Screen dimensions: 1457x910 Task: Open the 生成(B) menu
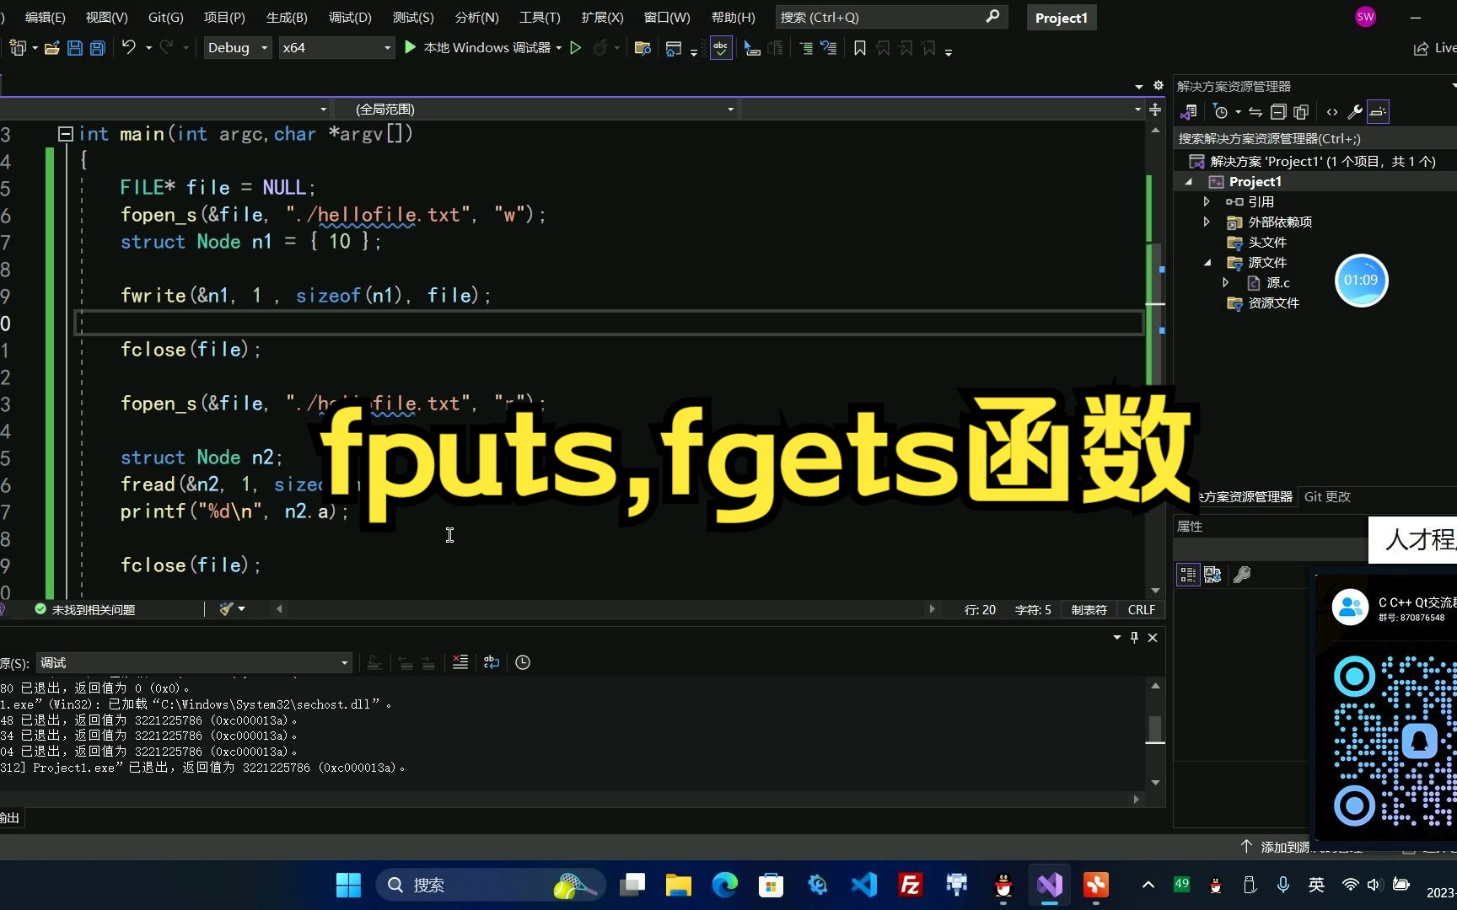point(287,17)
